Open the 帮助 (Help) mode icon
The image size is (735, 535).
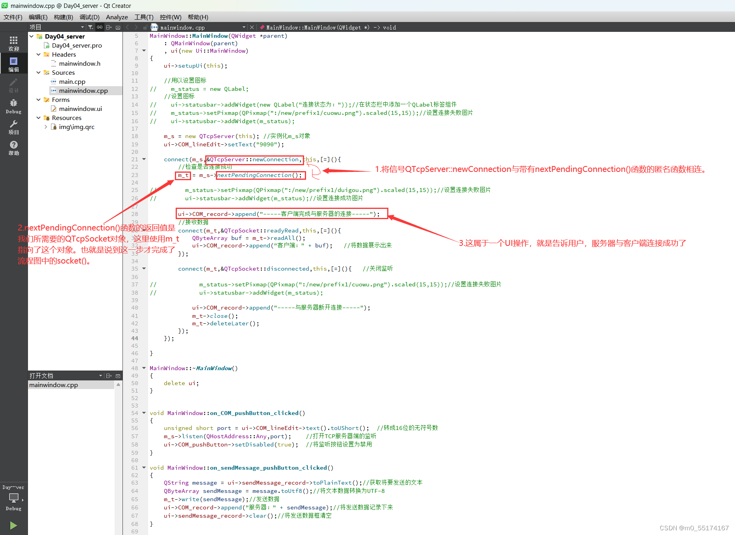point(13,148)
